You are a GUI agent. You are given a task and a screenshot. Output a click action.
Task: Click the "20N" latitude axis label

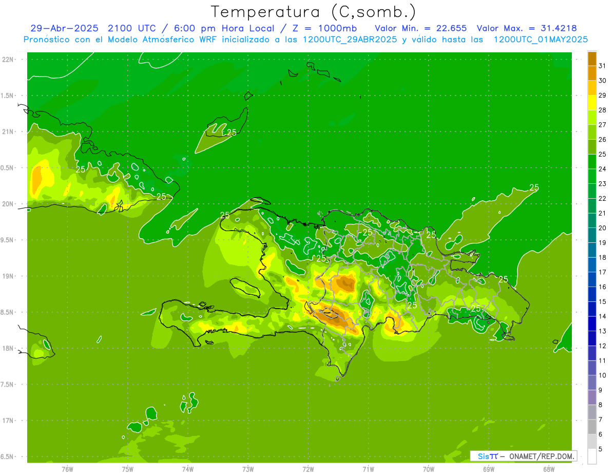(x=8, y=204)
